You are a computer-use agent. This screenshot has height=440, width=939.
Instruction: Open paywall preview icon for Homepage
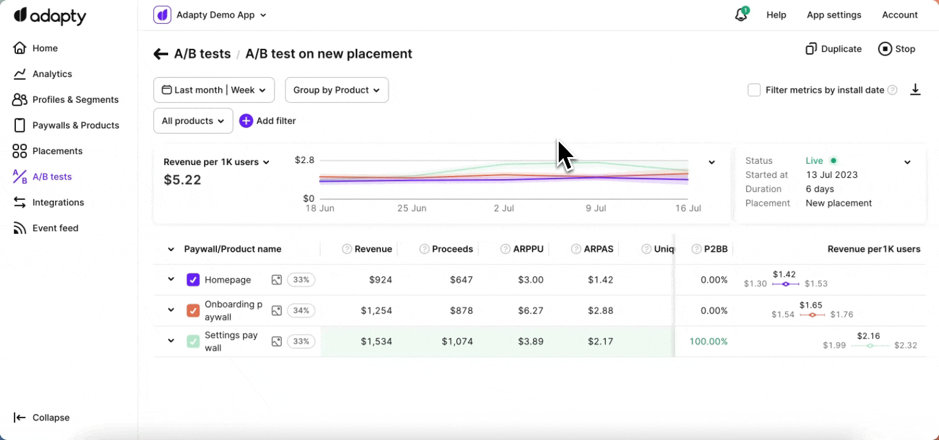pyautogui.click(x=276, y=280)
